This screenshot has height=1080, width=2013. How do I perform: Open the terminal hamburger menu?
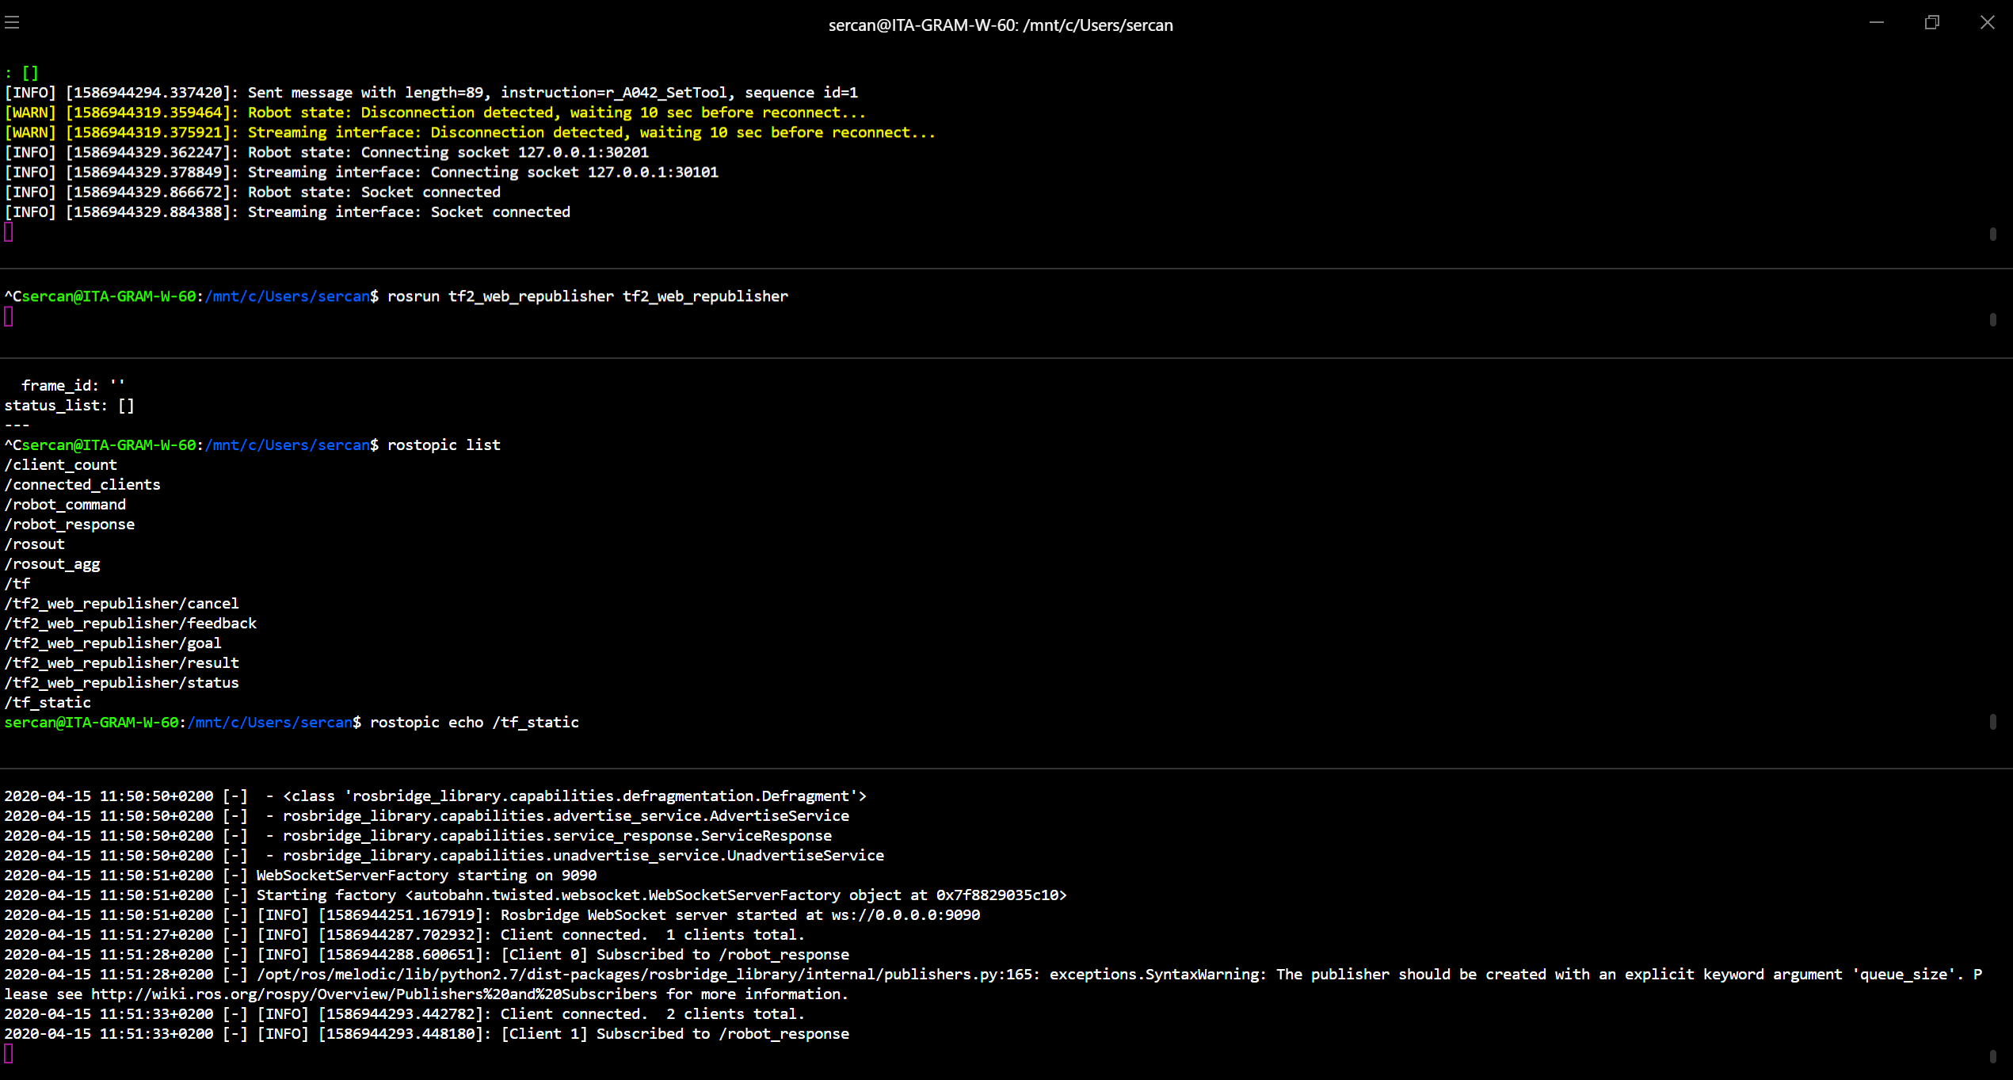click(x=12, y=22)
